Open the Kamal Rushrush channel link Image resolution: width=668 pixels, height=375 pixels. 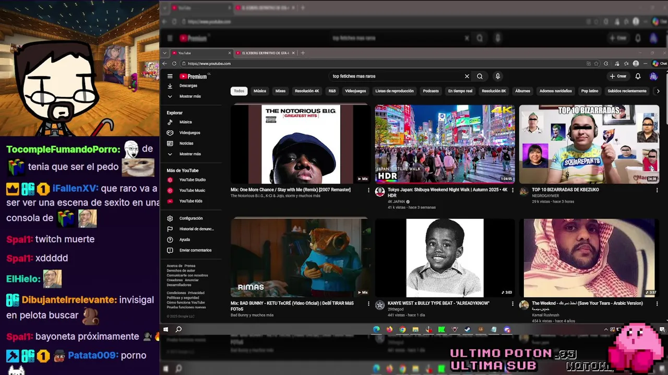click(546, 315)
